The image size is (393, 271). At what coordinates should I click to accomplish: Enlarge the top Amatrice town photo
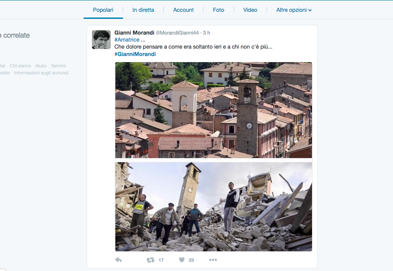(213, 110)
